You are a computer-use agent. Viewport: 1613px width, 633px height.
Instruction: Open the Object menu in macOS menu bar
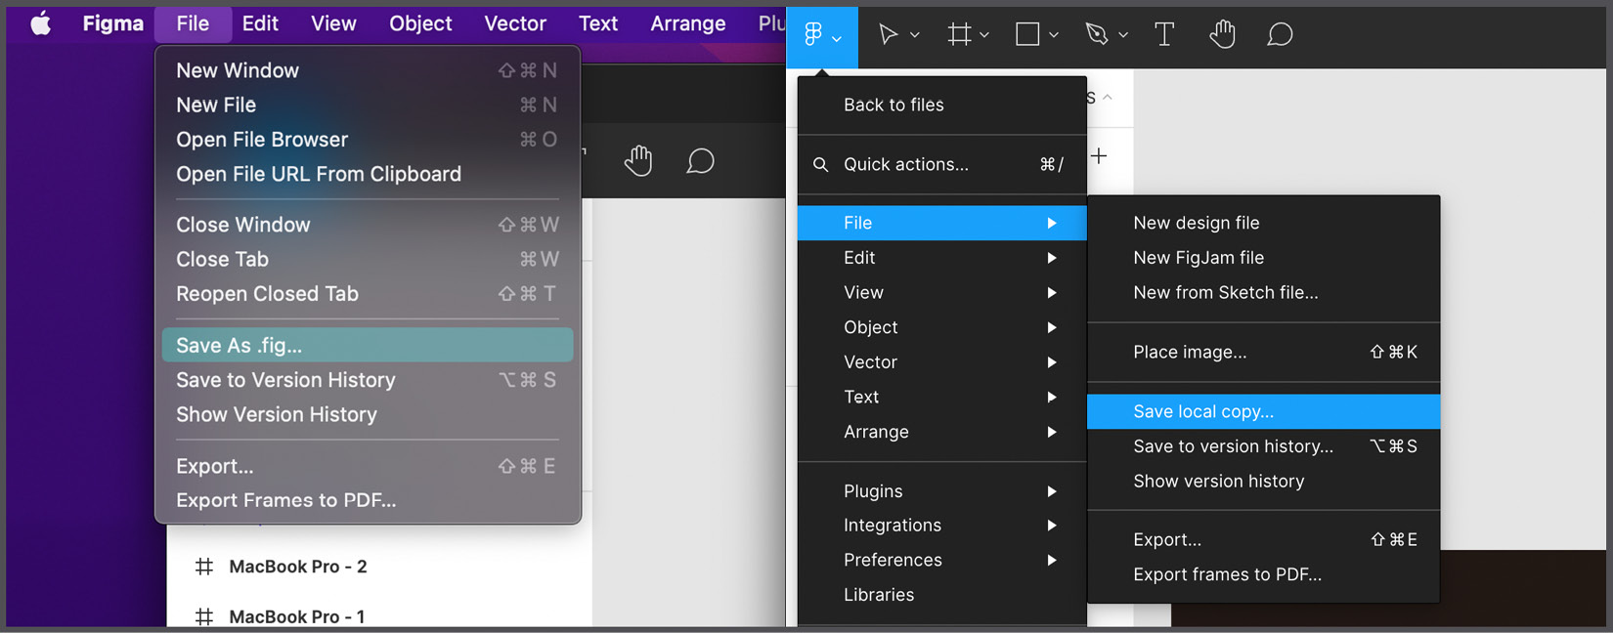click(x=420, y=23)
